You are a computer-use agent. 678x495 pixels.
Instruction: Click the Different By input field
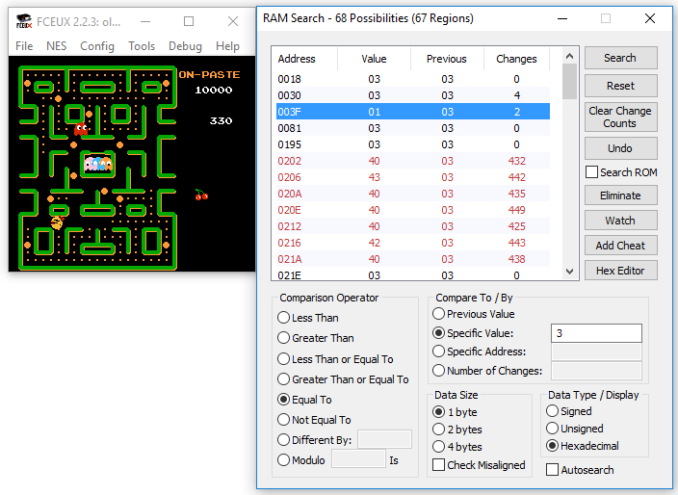384,440
